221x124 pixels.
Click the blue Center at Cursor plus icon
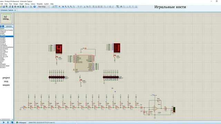point(63,7)
